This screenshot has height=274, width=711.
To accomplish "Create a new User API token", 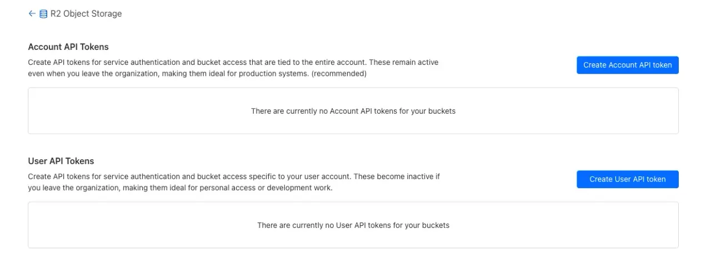I will click(x=628, y=179).
